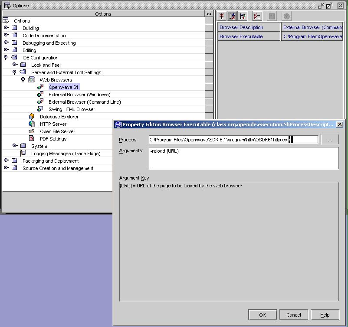Viewport: 348px width, 327px height.
Task: Collapse the Web Browsers node
Action: [x=23, y=79]
